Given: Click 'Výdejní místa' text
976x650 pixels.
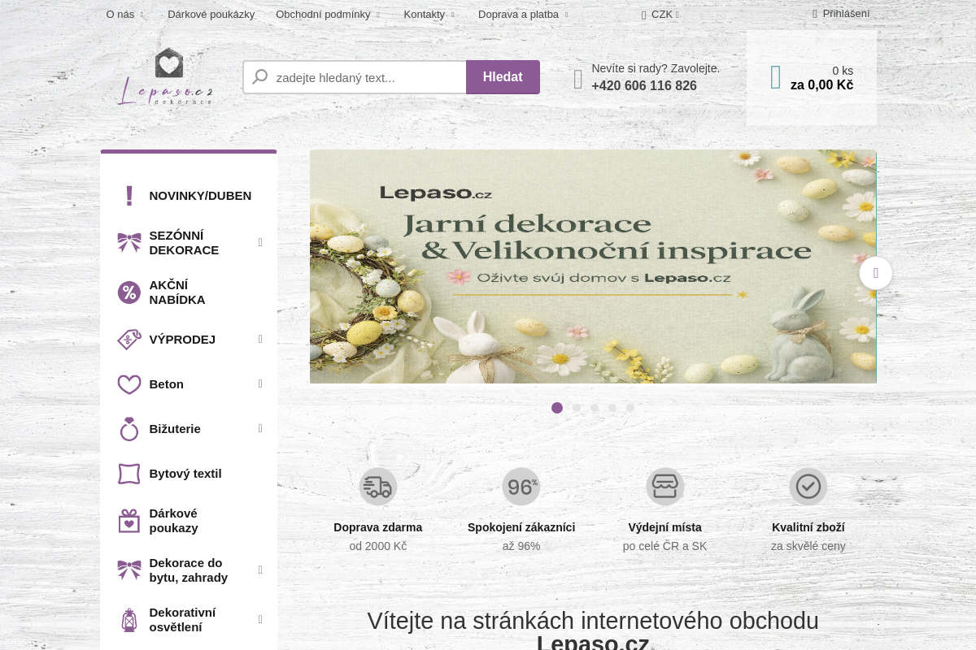Looking at the screenshot, I should click(x=665, y=527).
